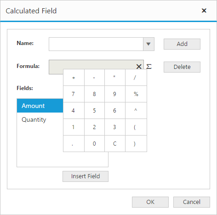Tap the 2 key on keypad

click(94, 127)
